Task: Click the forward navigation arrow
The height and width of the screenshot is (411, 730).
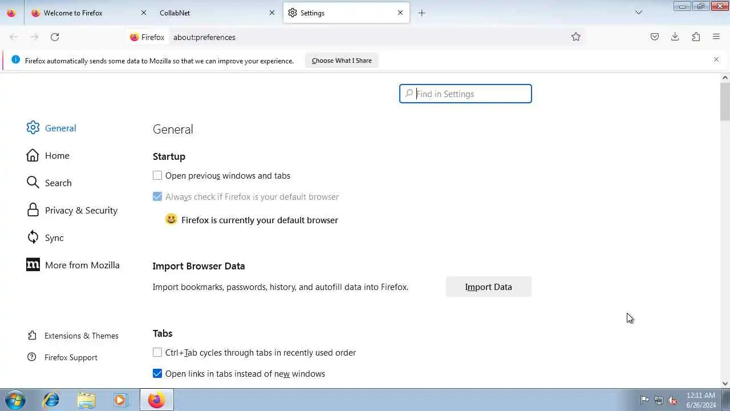Action: [34, 37]
